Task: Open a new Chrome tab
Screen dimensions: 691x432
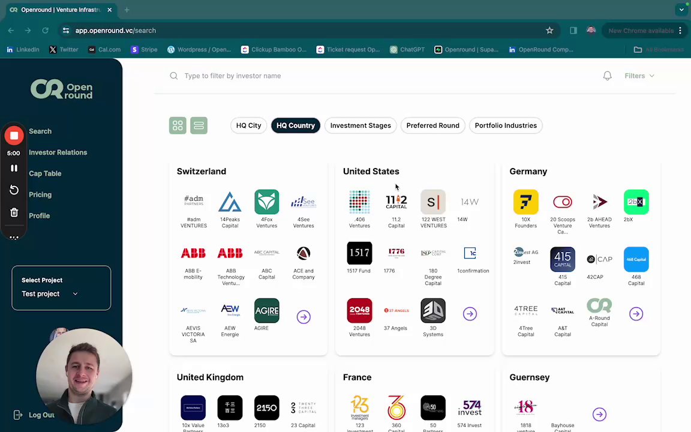Action: [x=127, y=10]
